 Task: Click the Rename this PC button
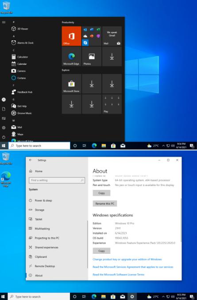(x=105, y=204)
